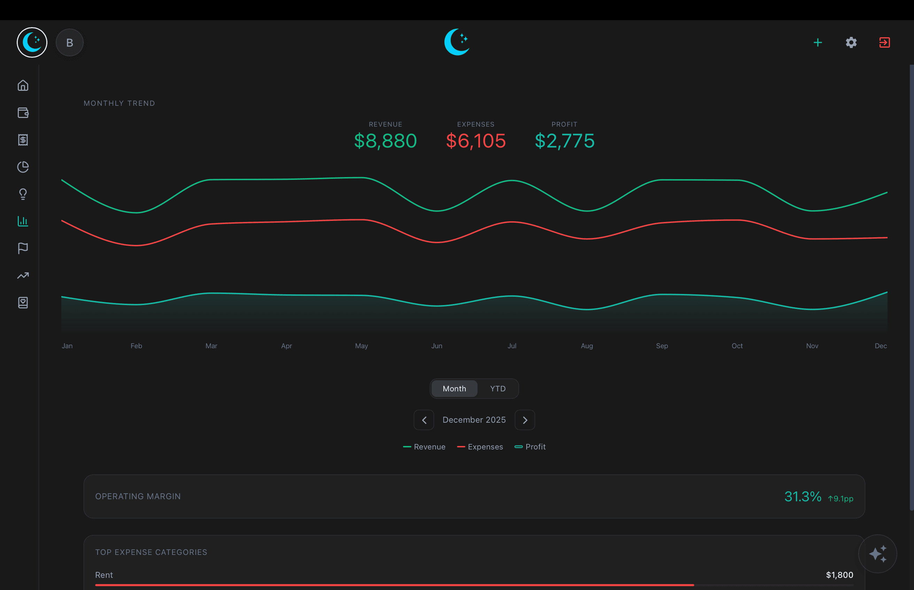Toggle Expenses series in chart legend
Viewport: 914px width, 590px height.
[480, 447]
